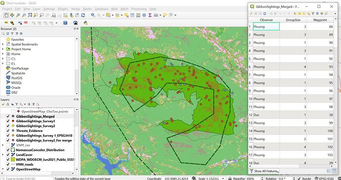Viewport: 341px width, 180px height.
Task: Click the Zoom In magnifier tool
Action: coord(18,15)
